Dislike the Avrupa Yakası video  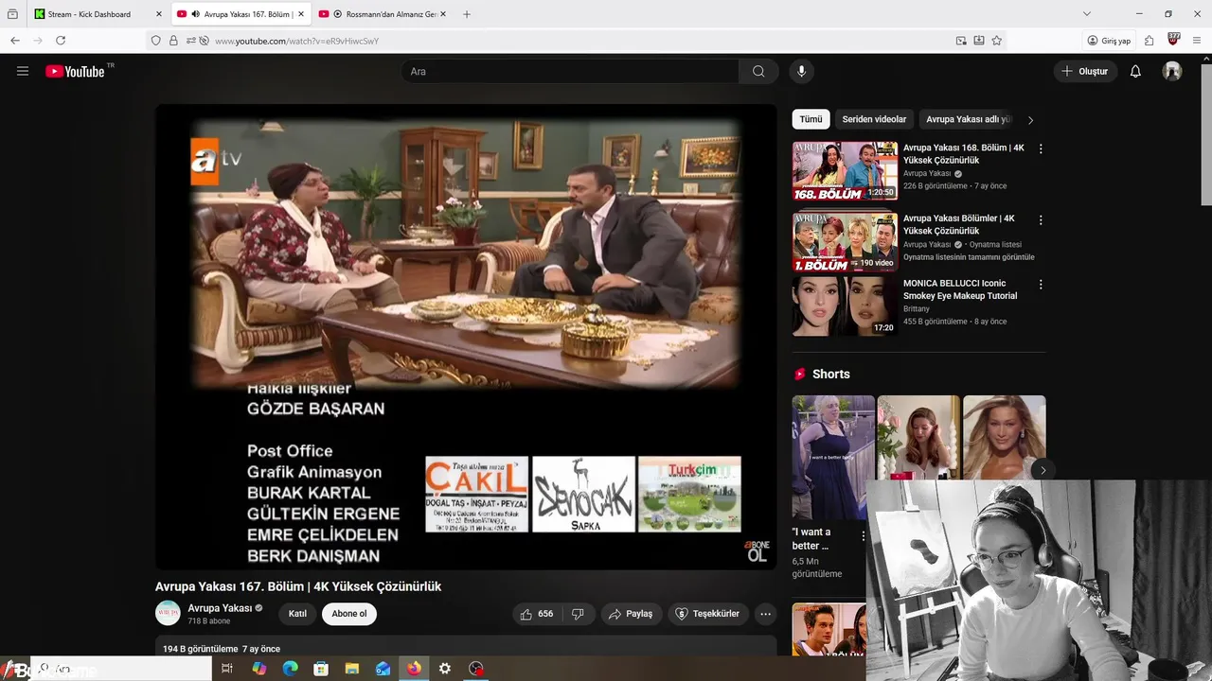point(578,614)
